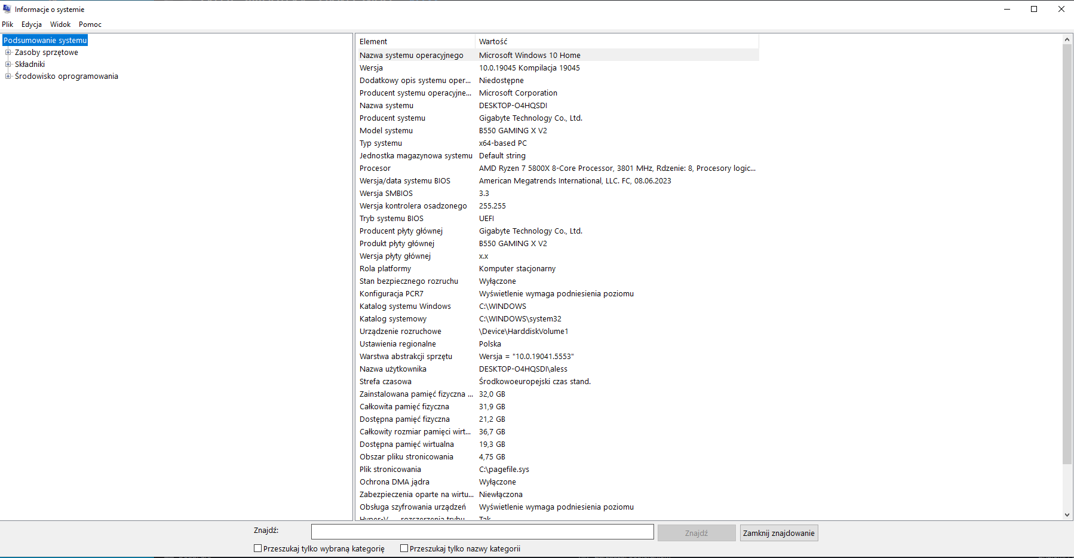Select the Zainstalowana pamięć fizyczna row
The height and width of the screenshot is (558, 1074).
tap(557, 394)
